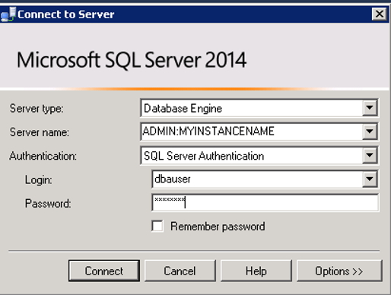Click the Connect to Server title text
The height and width of the screenshot is (295, 391).
pyautogui.click(x=66, y=14)
